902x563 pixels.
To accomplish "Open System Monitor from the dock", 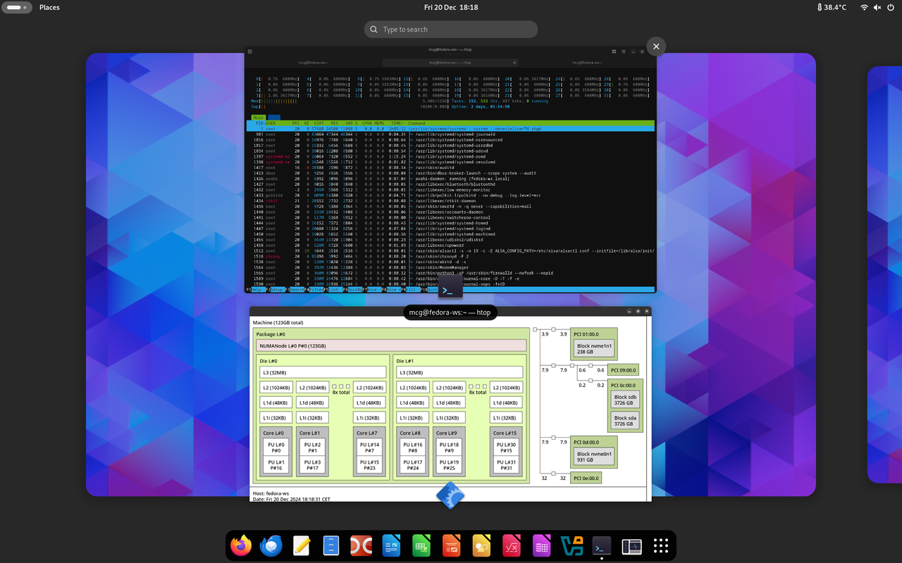I will click(631, 545).
